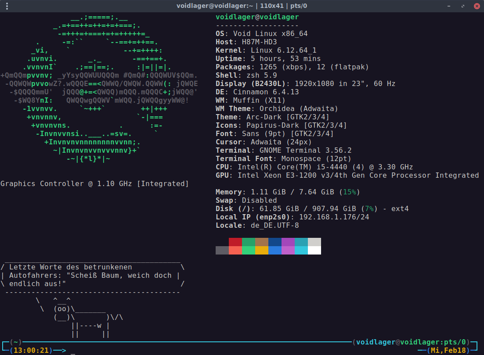484x355 pixels.
Task: Click the dark navy blue color block
Action: click(x=275, y=242)
